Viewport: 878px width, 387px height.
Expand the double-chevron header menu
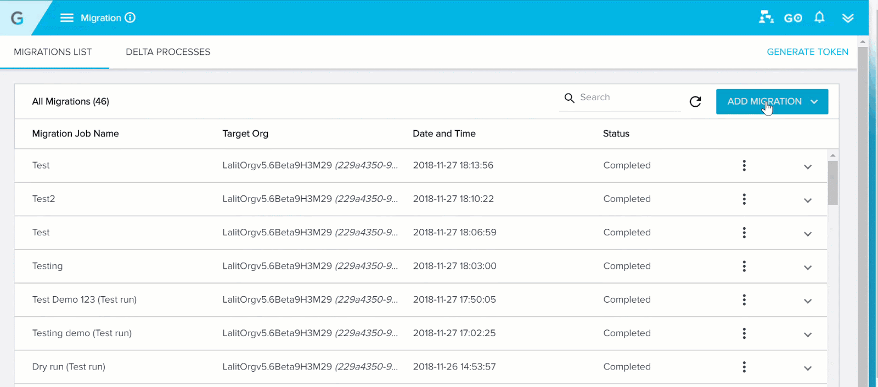(848, 18)
